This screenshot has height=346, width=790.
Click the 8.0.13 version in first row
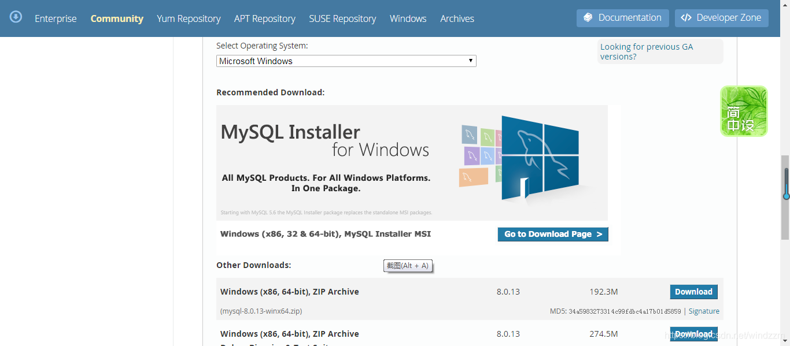click(x=508, y=292)
